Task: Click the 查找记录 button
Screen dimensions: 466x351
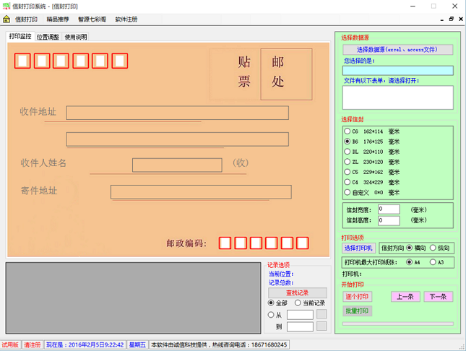Action: pyautogui.click(x=298, y=292)
